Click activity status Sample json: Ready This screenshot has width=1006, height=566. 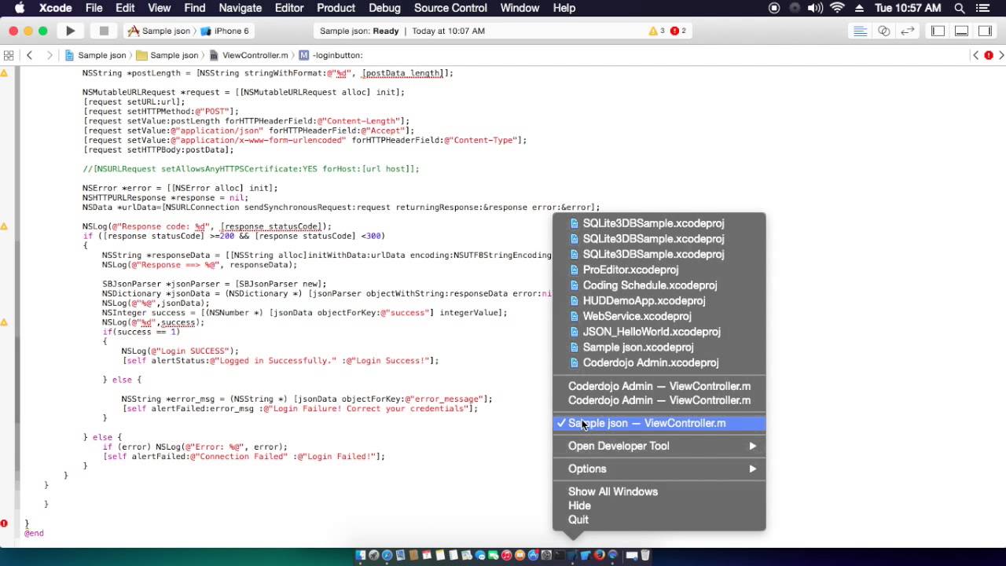pyautogui.click(x=359, y=31)
